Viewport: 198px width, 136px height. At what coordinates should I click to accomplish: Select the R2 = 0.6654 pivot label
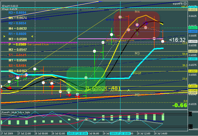click(17, 23)
